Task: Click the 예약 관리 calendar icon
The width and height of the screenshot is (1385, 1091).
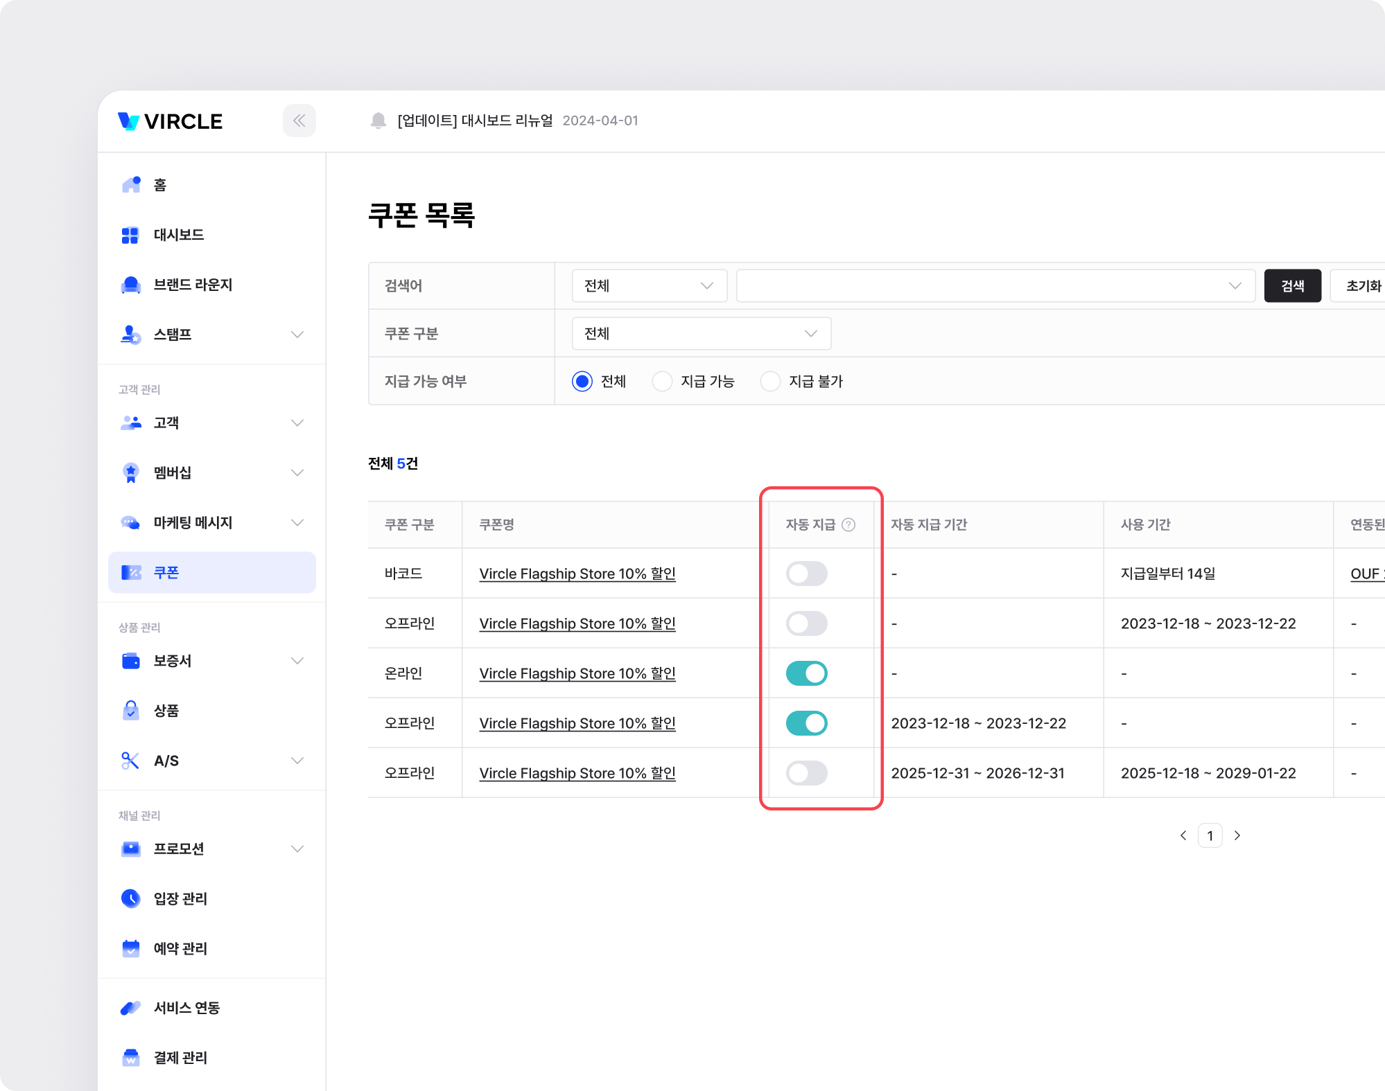Action: point(130,948)
